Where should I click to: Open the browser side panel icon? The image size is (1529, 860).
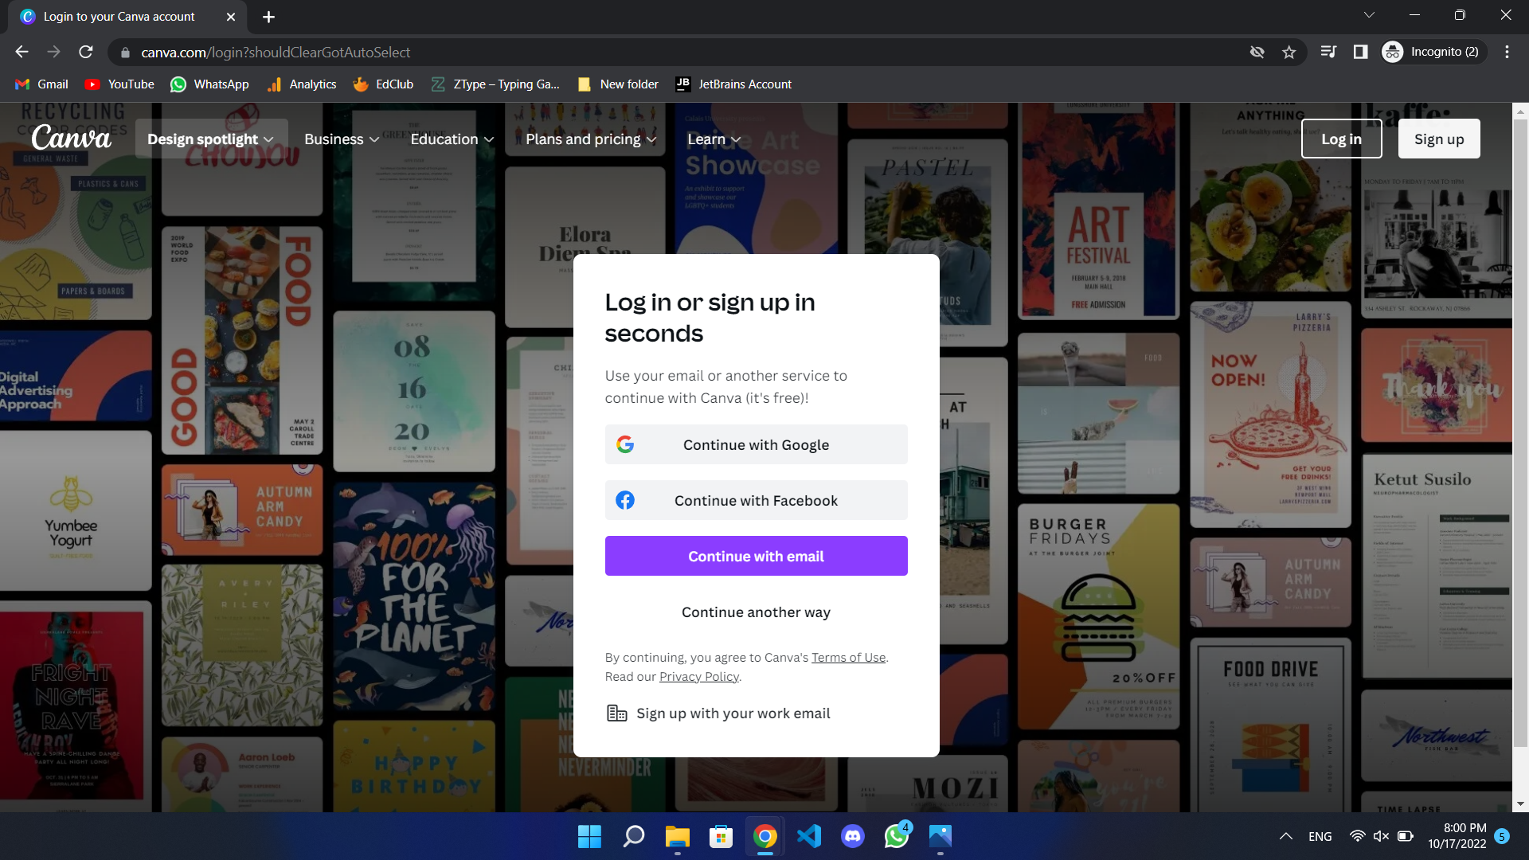(1360, 53)
